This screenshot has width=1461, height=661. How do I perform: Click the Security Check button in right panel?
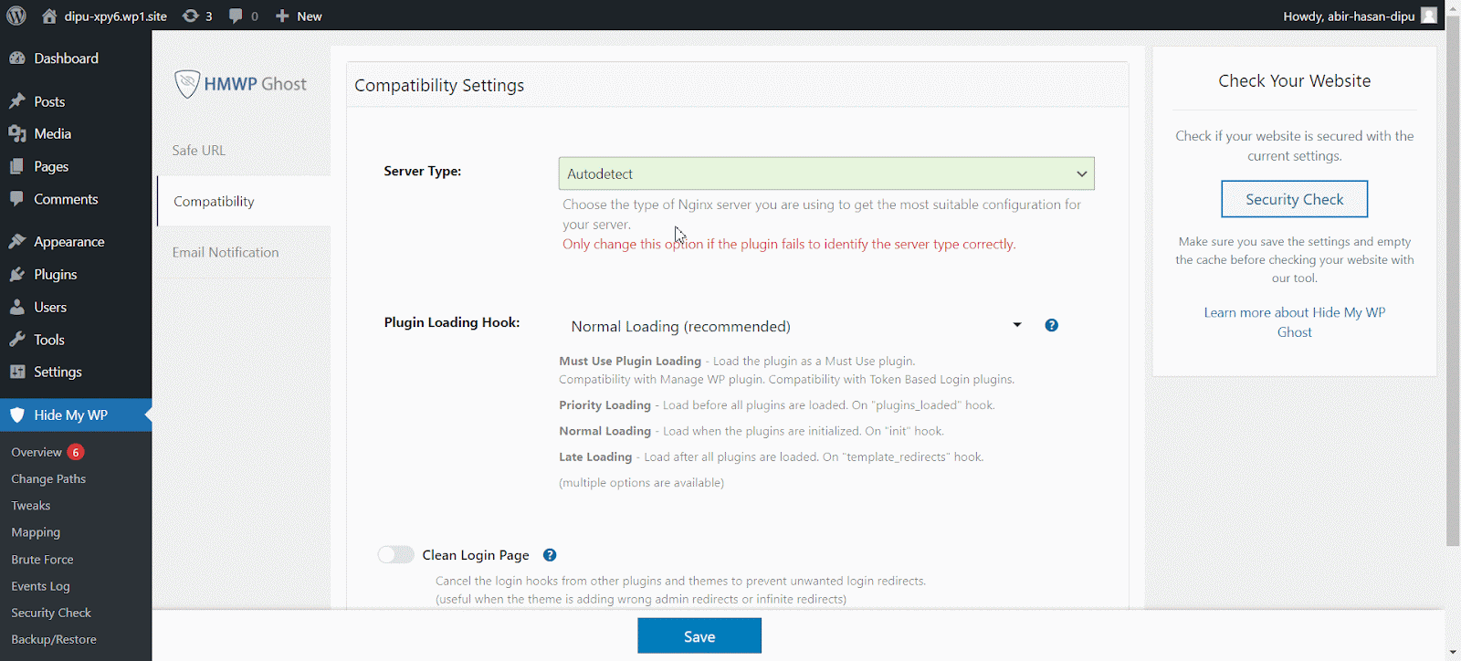(1295, 199)
